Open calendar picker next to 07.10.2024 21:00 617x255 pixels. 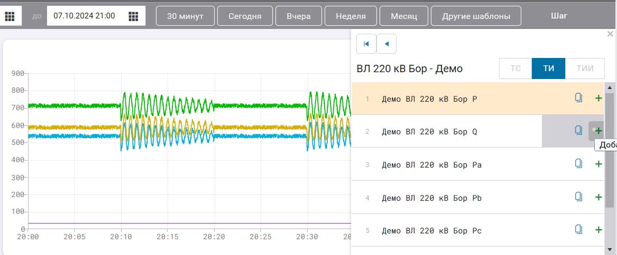click(x=133, y=16)
